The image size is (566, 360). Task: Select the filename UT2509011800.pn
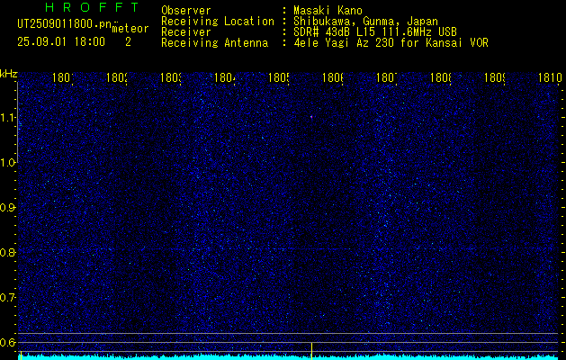coord(65,24)
